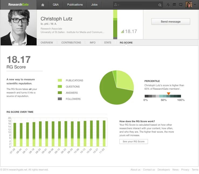The image size is (199, 174).
Task: Click the FOLLOWERS legend swatch
Action: (x=60, y=99)
